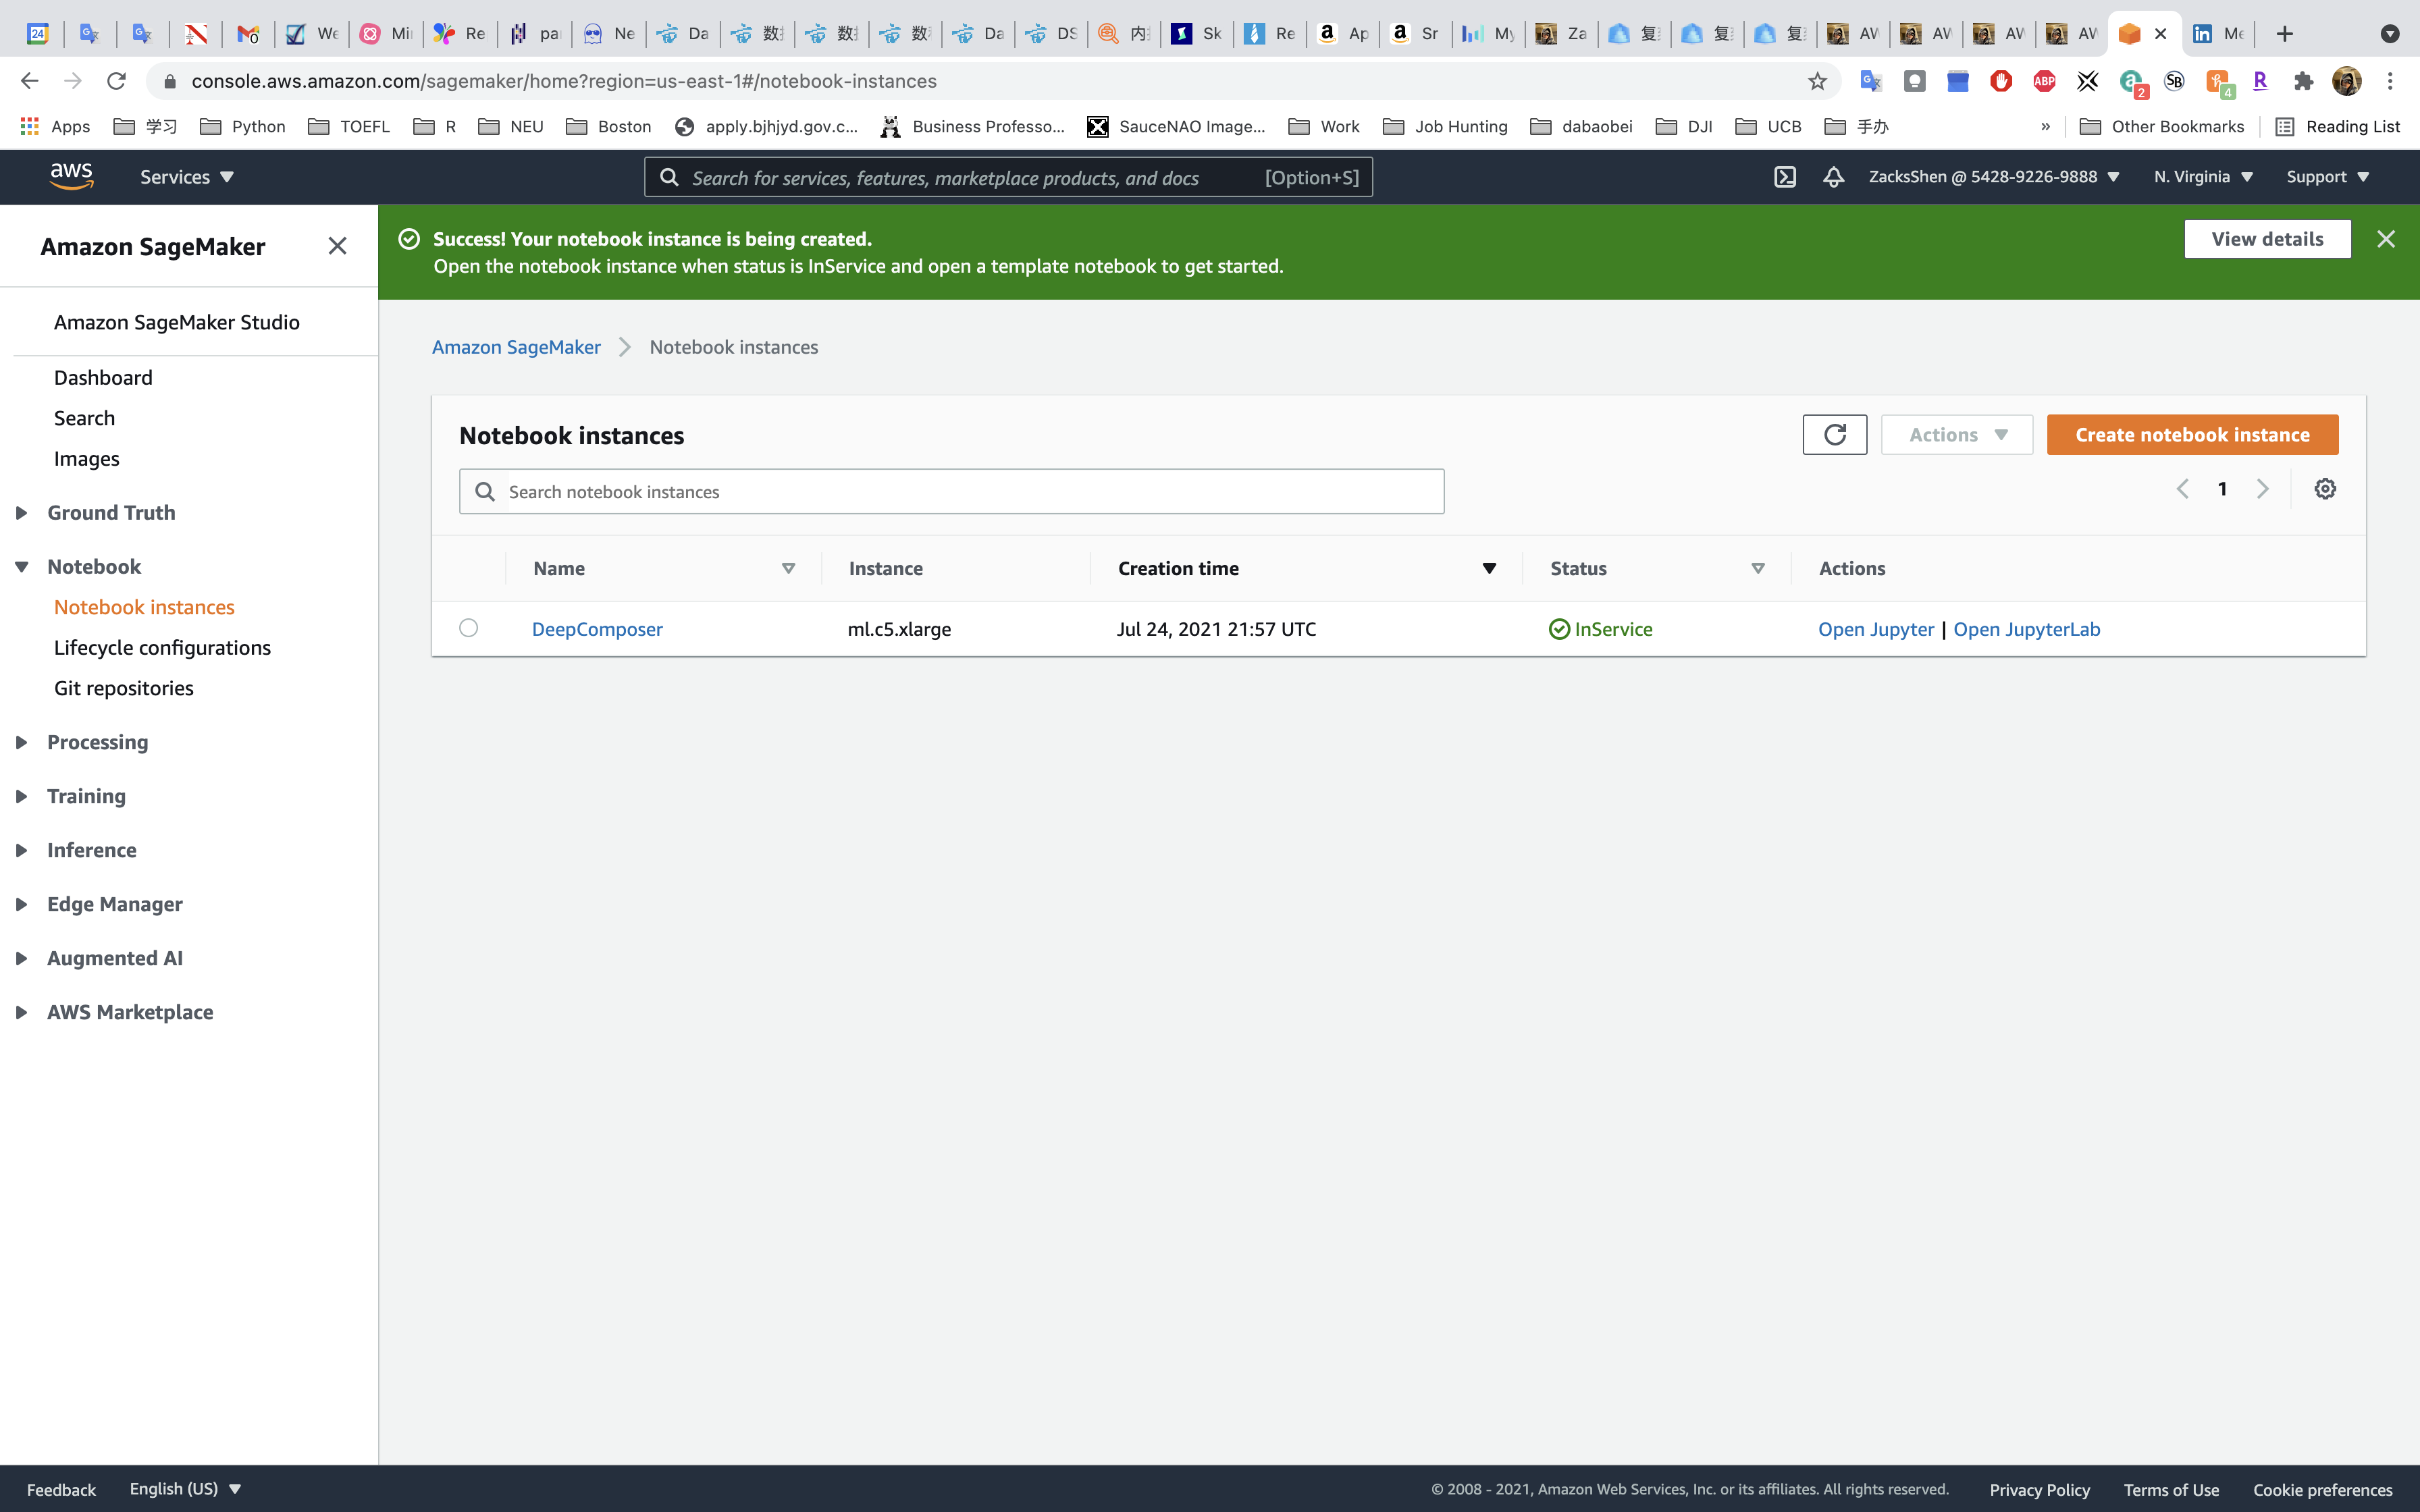Screen dimensions: 2420x1512
Task: Close the Amazon SageMaker sidebar
Action: (337, 246)
